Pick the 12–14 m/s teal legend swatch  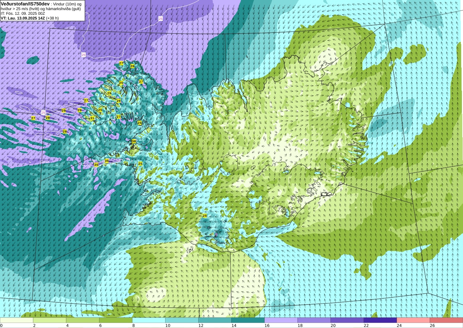[215, 320]
